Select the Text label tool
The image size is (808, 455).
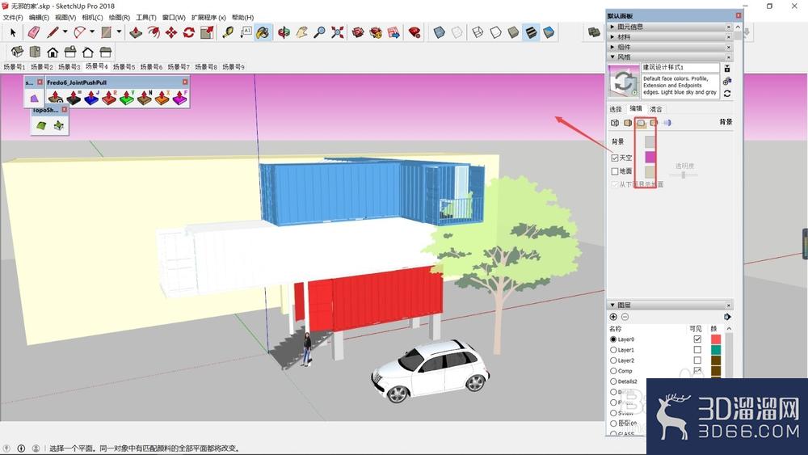246,32
